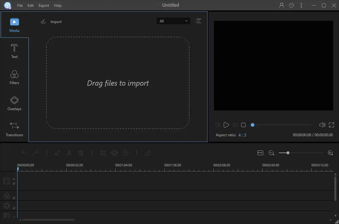Play the preview video
The width and height of the screenshot is (339, 224).
pyautogui.click(x=226, y=125)
